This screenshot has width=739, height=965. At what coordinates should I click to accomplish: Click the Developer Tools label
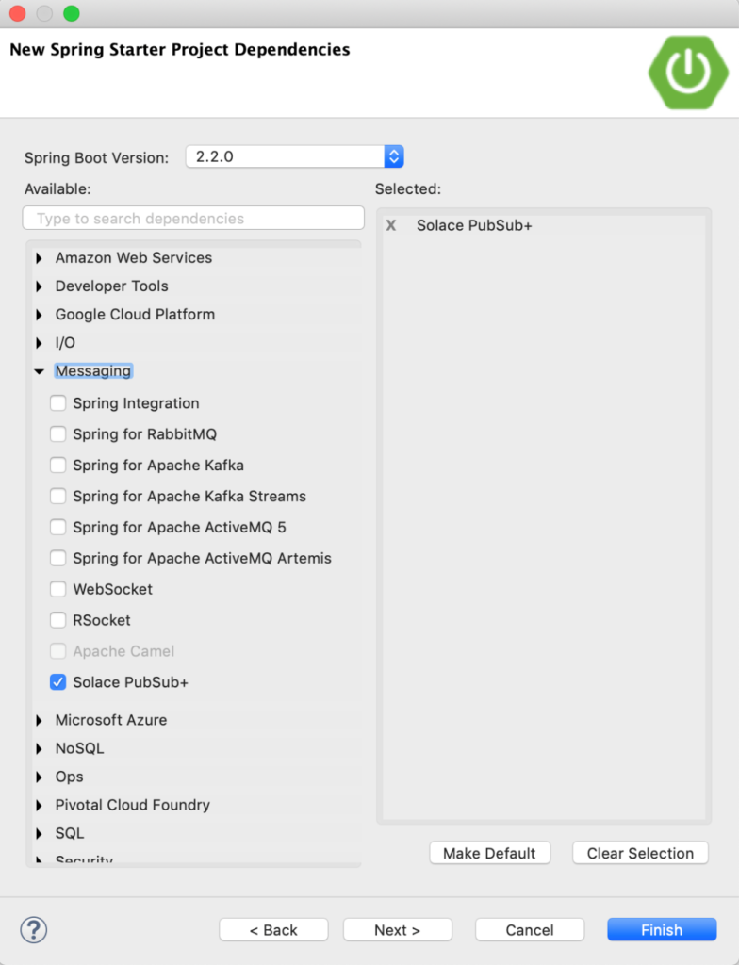pos(111,286)
